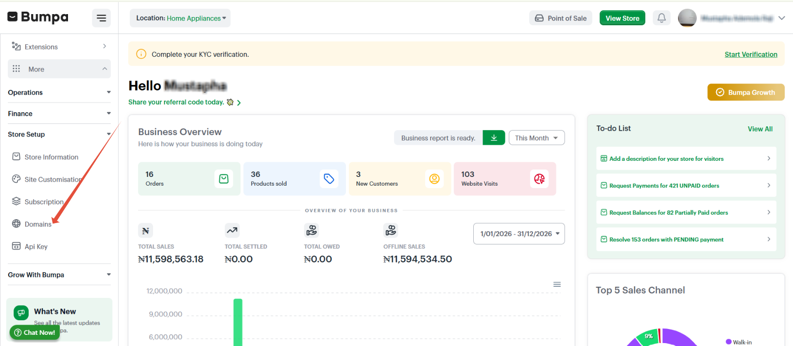Click Start Verification link
Screen dimensions: 793x346
pos(751,54)
